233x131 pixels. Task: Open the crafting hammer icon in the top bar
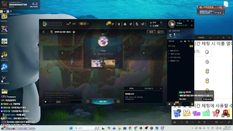[131, 24]
